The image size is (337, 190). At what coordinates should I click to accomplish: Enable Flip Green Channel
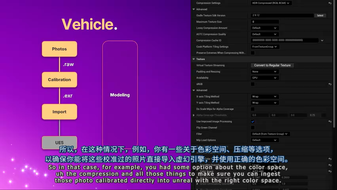click(252, 127)
